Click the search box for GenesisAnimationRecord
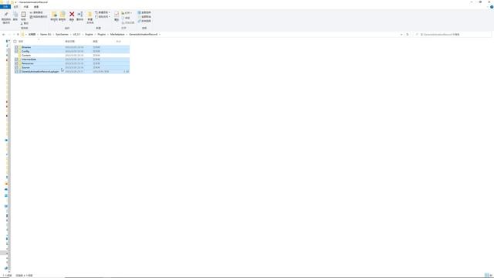Image resolution: width=494 pixels, height=278 pixels. (452, 34)
